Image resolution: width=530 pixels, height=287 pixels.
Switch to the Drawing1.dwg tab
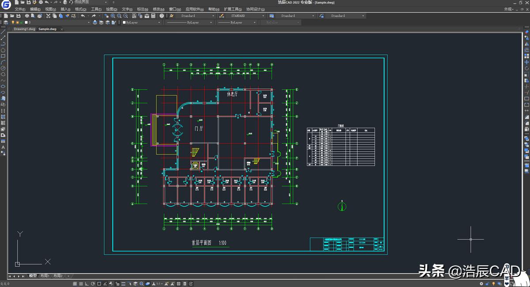click(24, 29)
